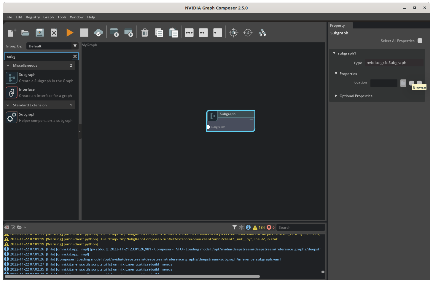Open the Graph menu
This screenshot has height=283, width=433.
[x=49, y=17]
